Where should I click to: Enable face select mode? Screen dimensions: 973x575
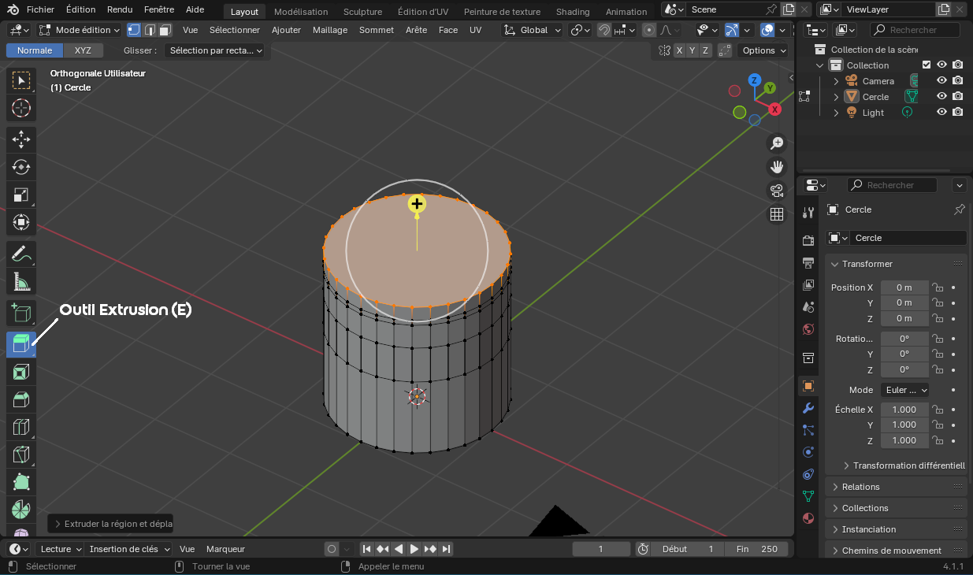point(164,30)
